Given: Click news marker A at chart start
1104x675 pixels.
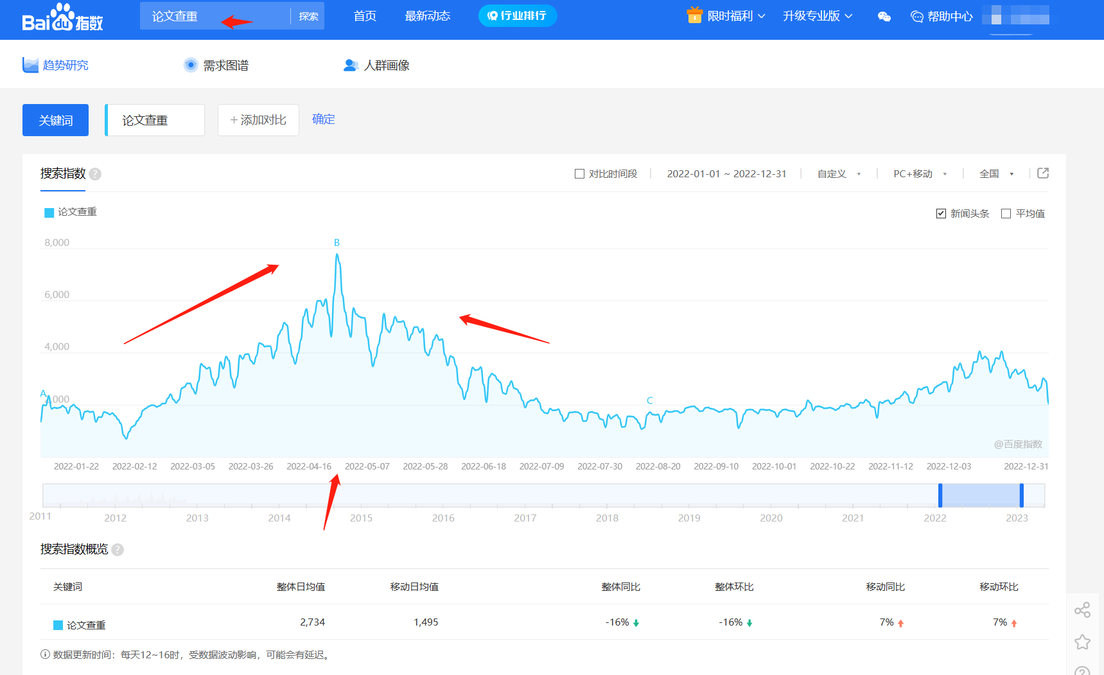Looking at the screenshot, I should [44, 394].
